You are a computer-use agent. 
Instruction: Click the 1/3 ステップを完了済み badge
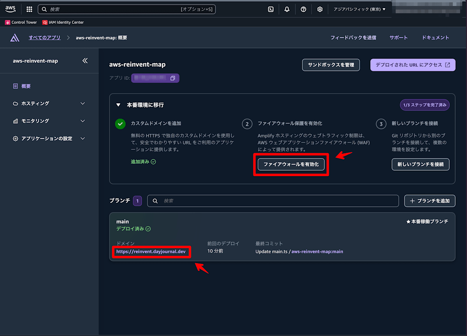pyautogui.click(x=425, y=105)
